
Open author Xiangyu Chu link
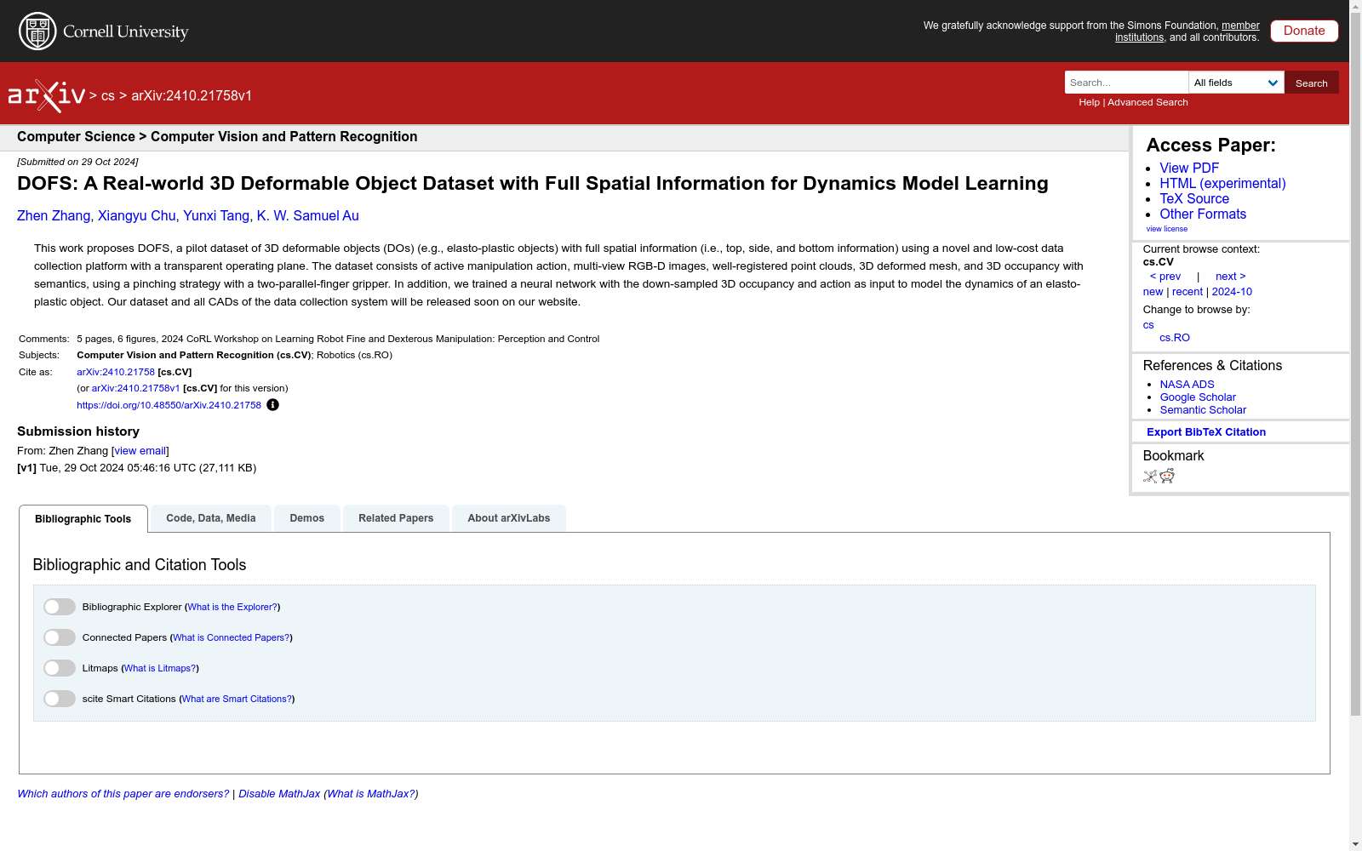(x=136, y=216)
